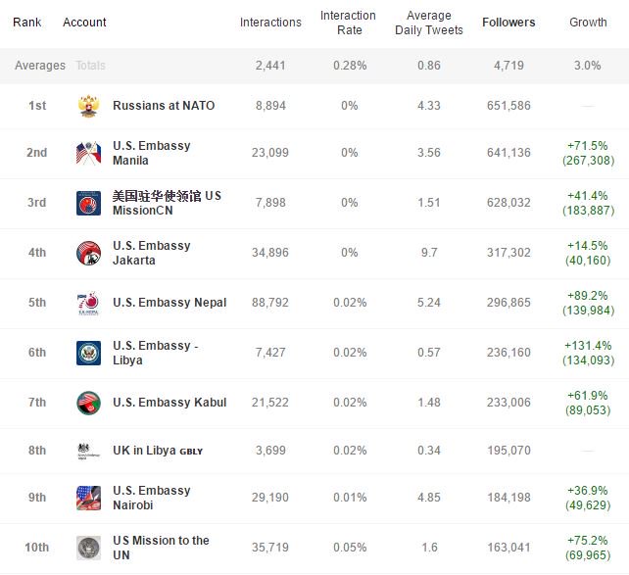The width and height of the screenshot is (629, 575).
Task: Sort by Average Daily Tweets header
Action: point(429,23)
